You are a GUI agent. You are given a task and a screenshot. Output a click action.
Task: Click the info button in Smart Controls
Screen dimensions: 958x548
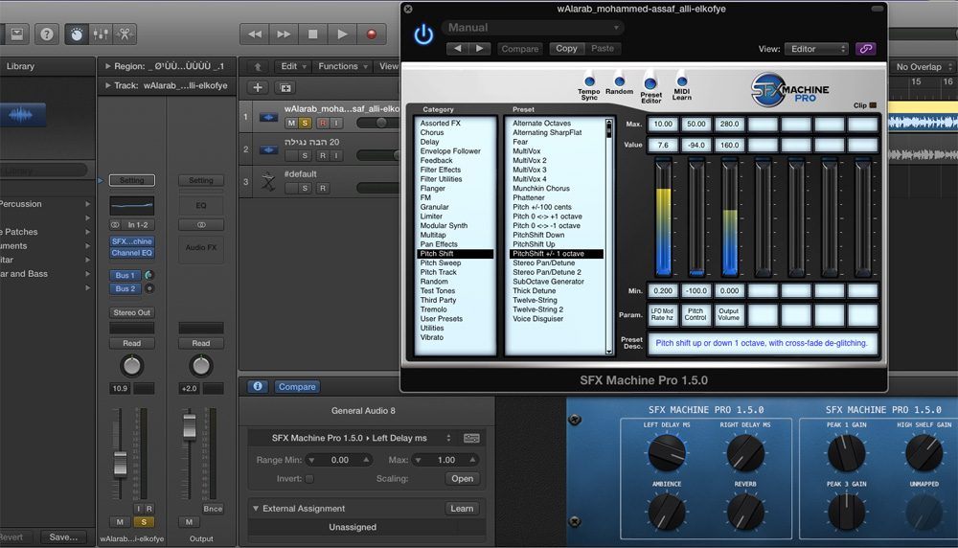[258, 387]
